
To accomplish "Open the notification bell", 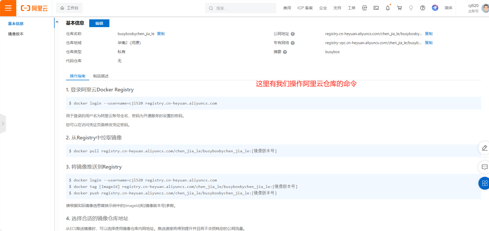I will pos(388,8).
